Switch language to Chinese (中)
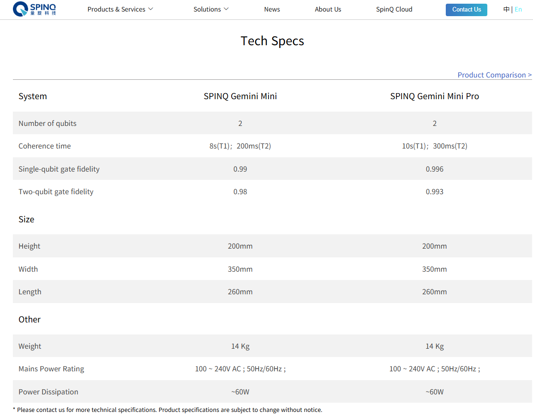Screen dimensions: 533x417 click(x=506, y=9)
